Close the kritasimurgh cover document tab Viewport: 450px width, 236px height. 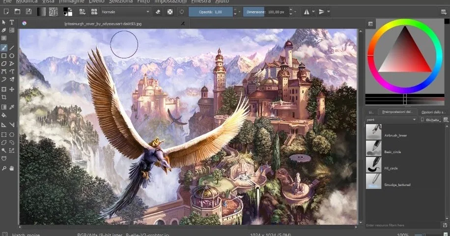183,24
